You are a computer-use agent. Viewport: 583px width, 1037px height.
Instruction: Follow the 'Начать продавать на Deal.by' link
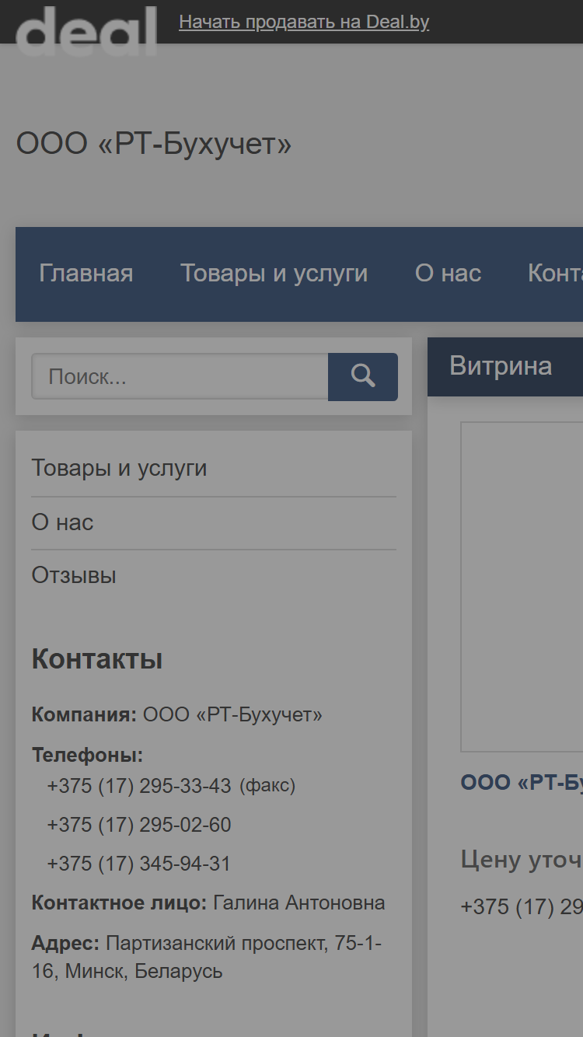(304, 22)
